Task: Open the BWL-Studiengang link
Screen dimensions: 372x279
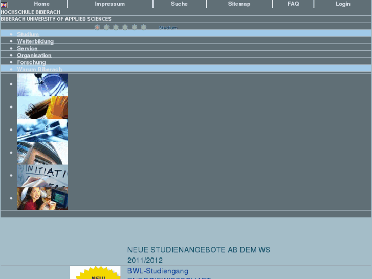Action: (x=158, y=271)
